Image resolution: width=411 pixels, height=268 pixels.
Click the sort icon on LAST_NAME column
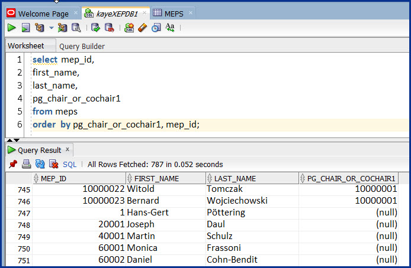click(210, 178)
